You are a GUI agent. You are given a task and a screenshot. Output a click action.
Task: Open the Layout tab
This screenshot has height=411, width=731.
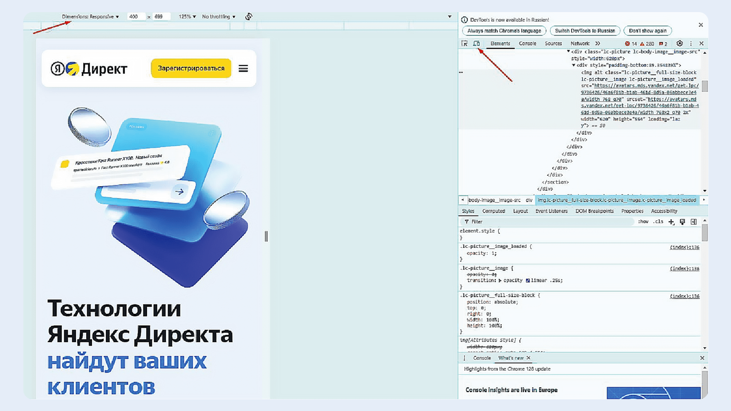(x=520, y=211)
